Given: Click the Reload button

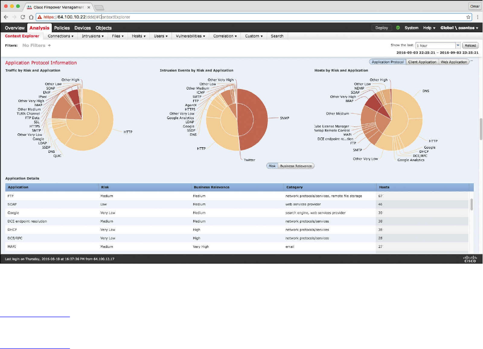Looking at the screenshot, I should point(470,46).
